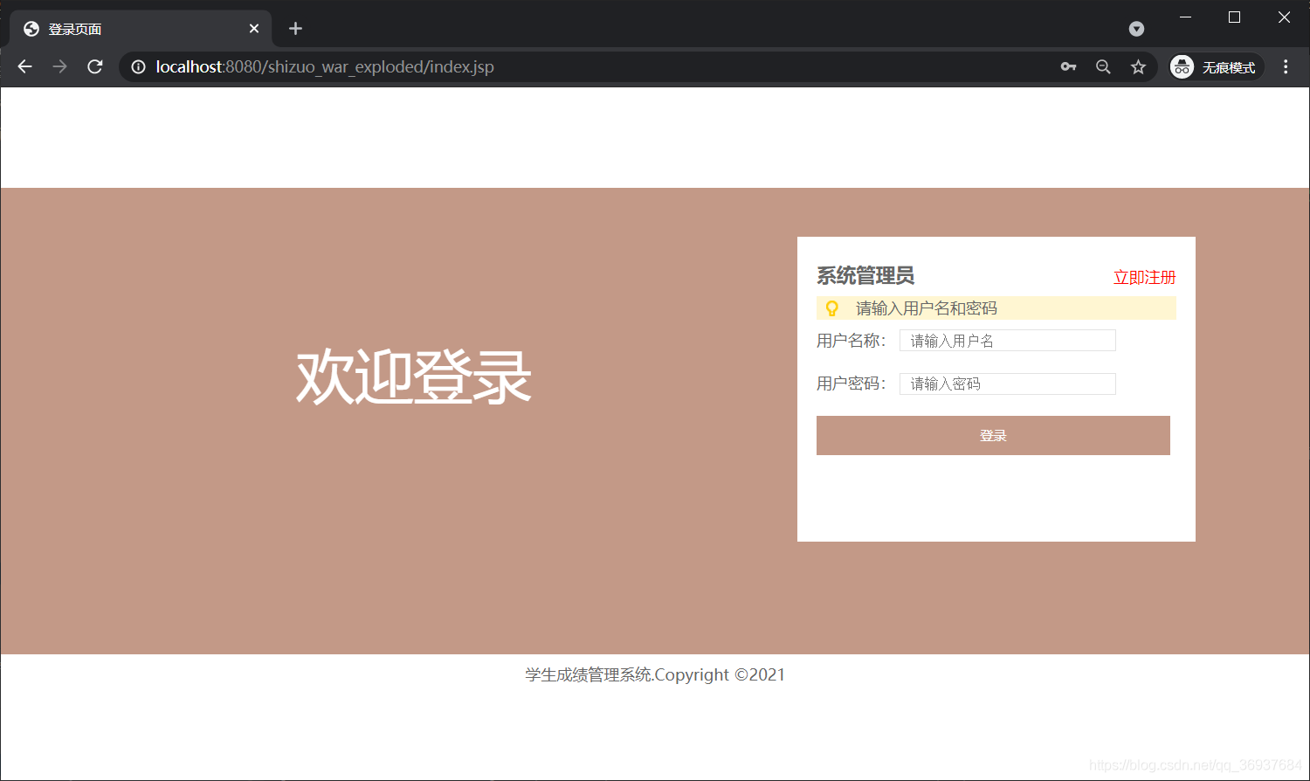Minimize the browser window
Image resolution: width=1310 pixels, height=781 pixels.
pos(1185,17)
